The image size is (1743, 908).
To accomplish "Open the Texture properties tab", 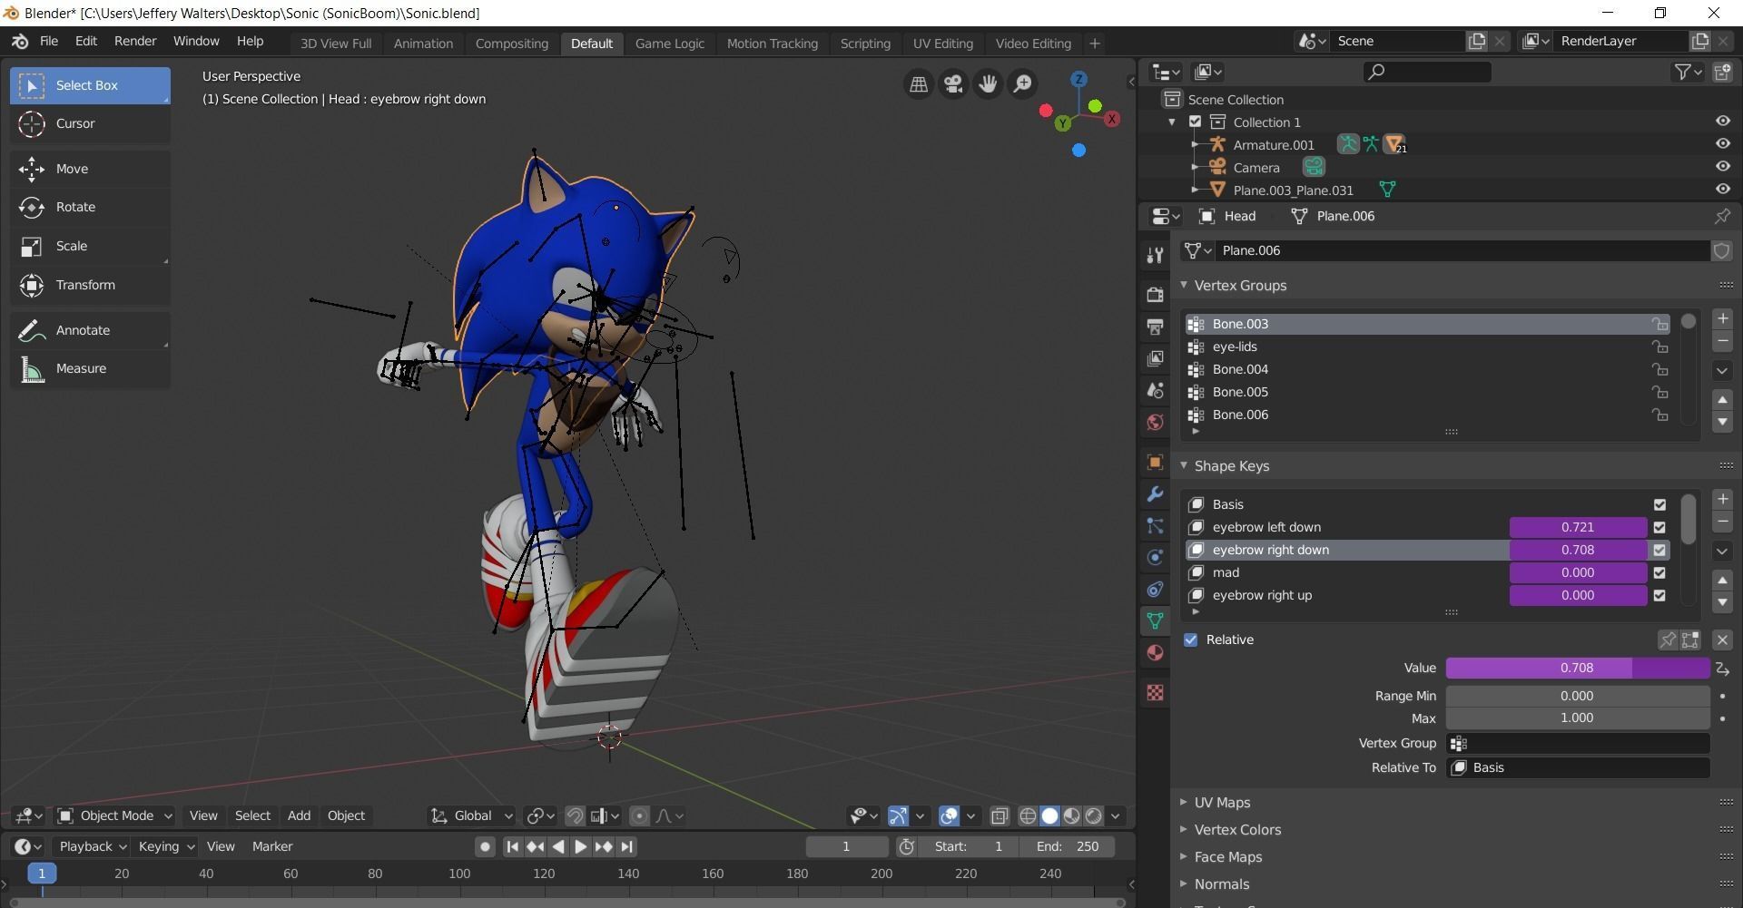I will (1155, 693).
